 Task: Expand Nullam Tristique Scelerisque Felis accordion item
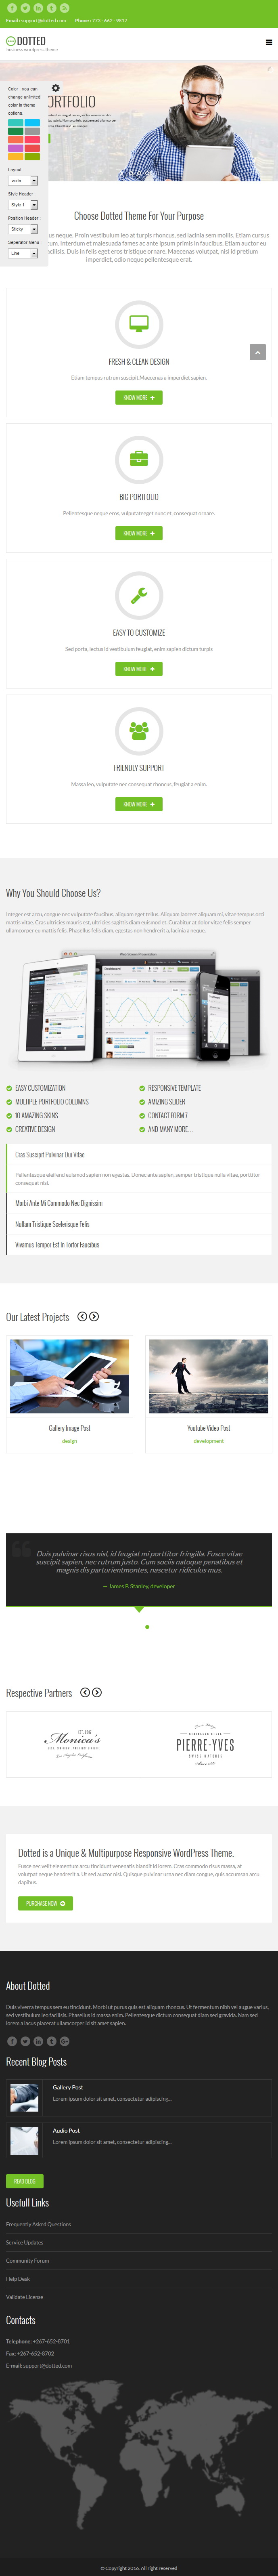click(139, 1224)
